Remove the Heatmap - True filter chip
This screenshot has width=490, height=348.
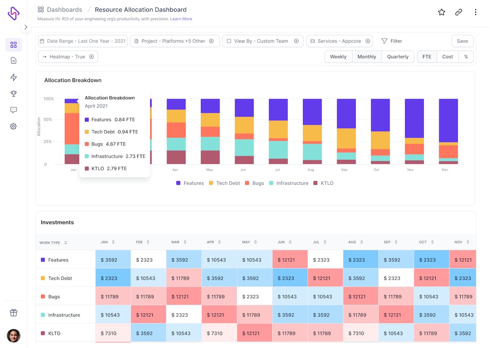[x=92, y=57]
